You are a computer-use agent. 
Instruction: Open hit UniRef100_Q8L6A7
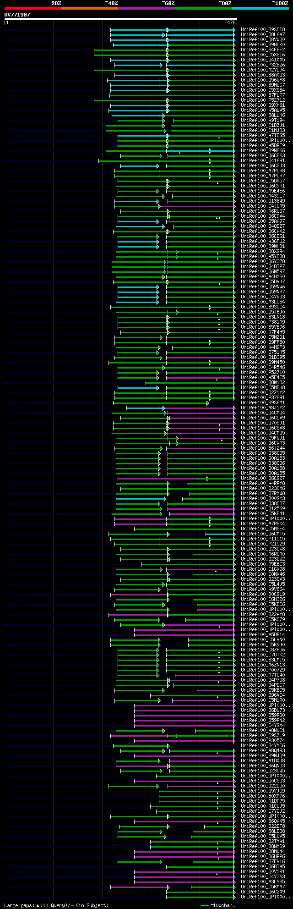pyautogui.click(x=263, y=34)
